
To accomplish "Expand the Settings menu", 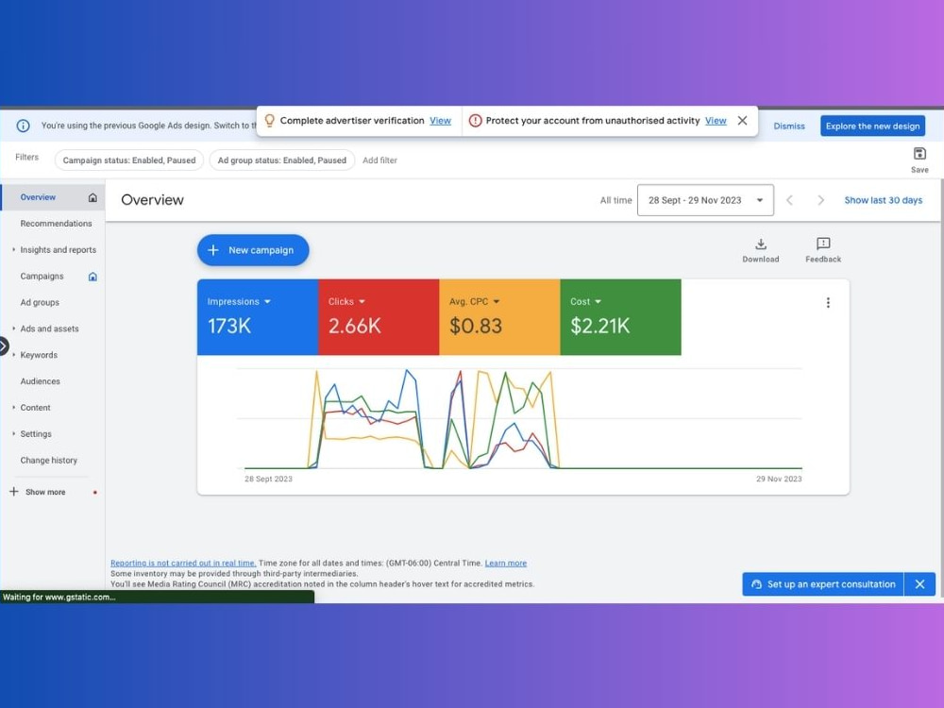I will 14,434.
